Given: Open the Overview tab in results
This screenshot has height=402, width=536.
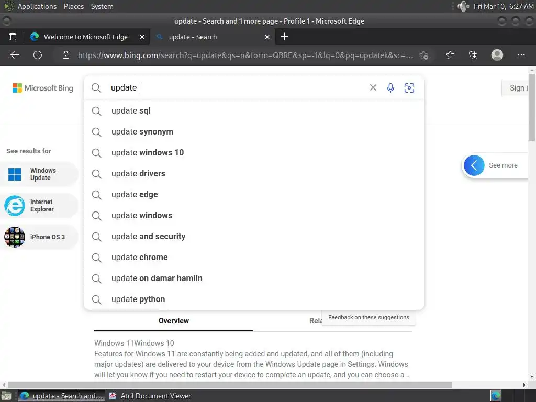Looking at the screenshot, I should point(174,321).
